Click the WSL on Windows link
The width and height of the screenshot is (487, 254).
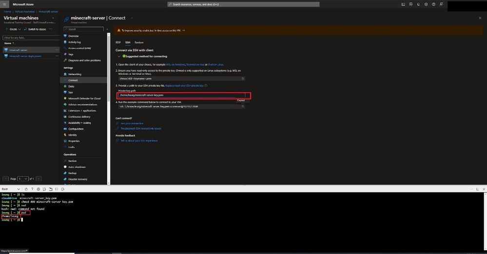tap(175, 65)
